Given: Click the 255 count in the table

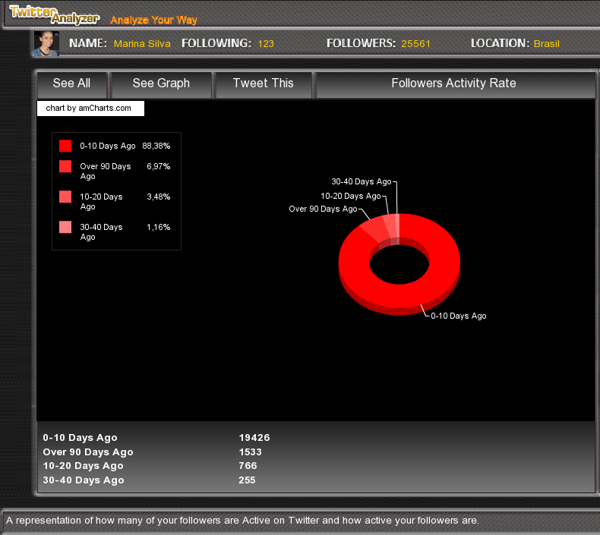Looking at the screenshot, I should [x=247, y=480].
